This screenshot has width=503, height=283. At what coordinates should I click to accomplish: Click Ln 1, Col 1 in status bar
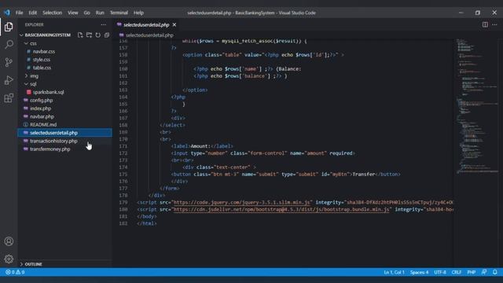394,272
